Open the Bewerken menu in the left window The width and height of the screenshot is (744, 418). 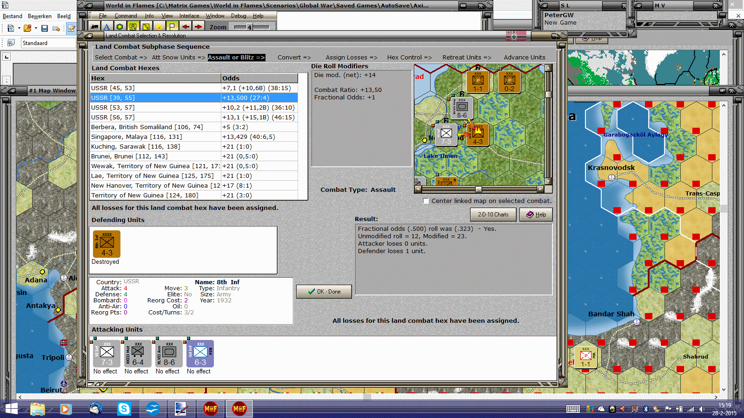(x=40, y=16)
